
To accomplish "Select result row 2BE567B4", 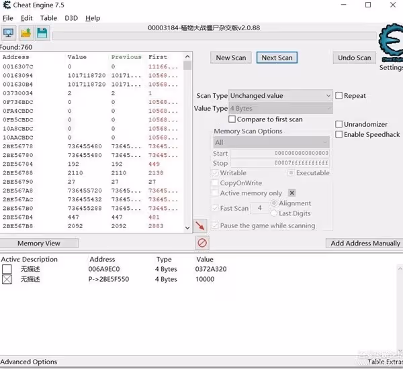I will click(92, 217).
